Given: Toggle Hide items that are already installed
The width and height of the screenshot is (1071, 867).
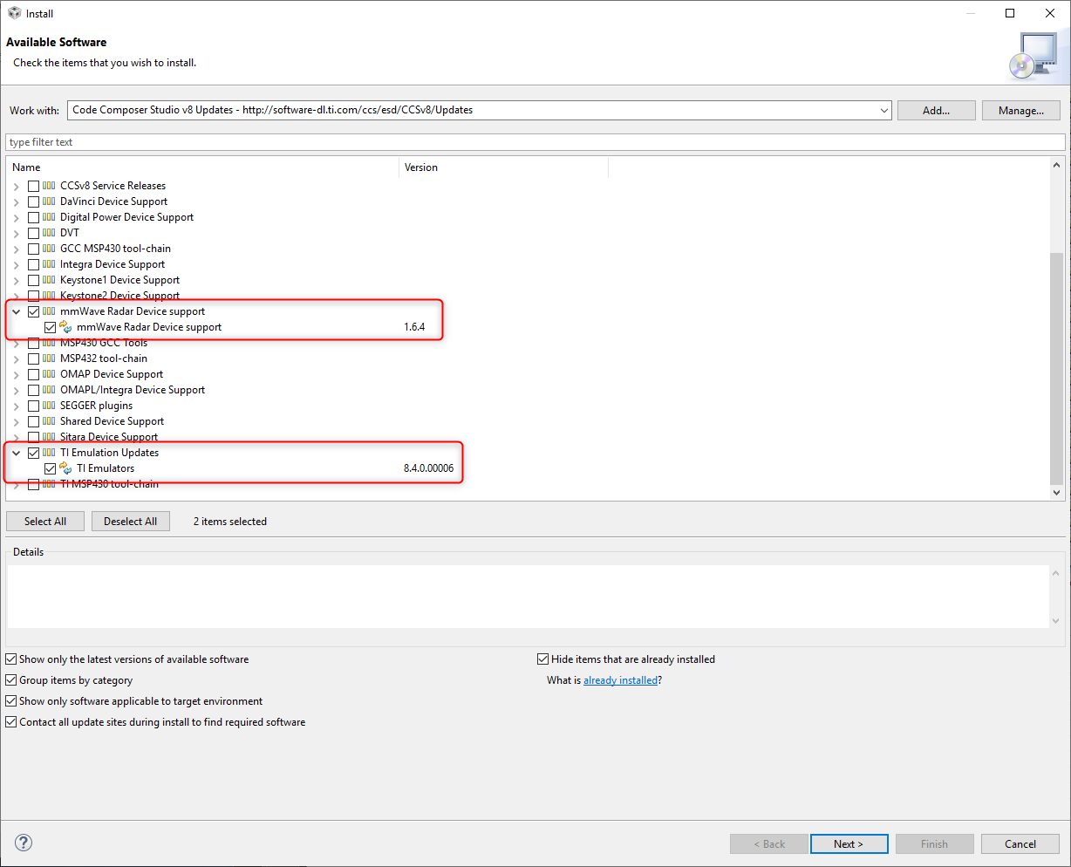Looking at the screenshot, I should [x=543, y=659].
